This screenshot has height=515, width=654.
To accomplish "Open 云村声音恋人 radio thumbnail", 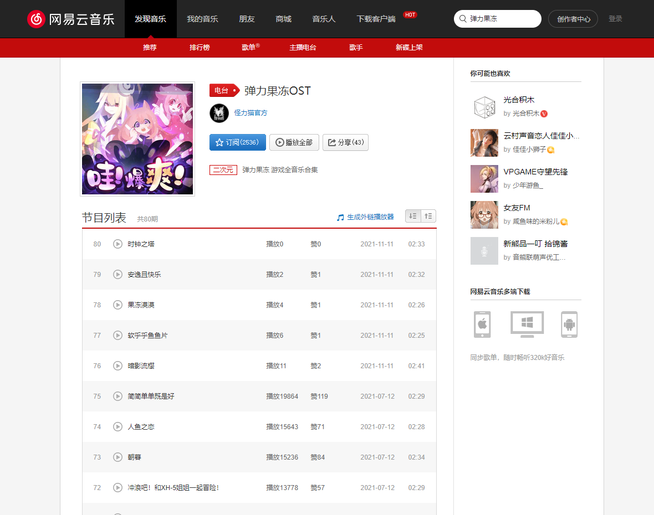I will (x=484, y=143).
